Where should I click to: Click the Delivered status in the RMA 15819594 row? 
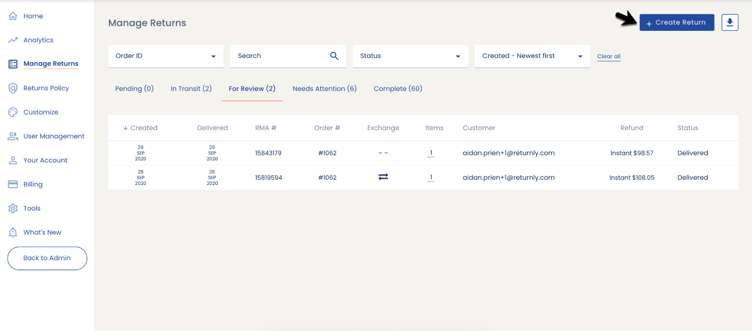[x=693, y=178]
